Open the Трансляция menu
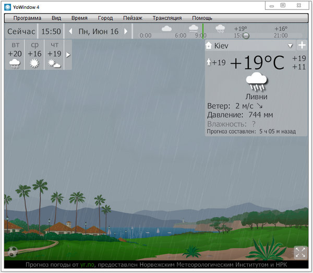313x273 pixels. pos(167,18)
